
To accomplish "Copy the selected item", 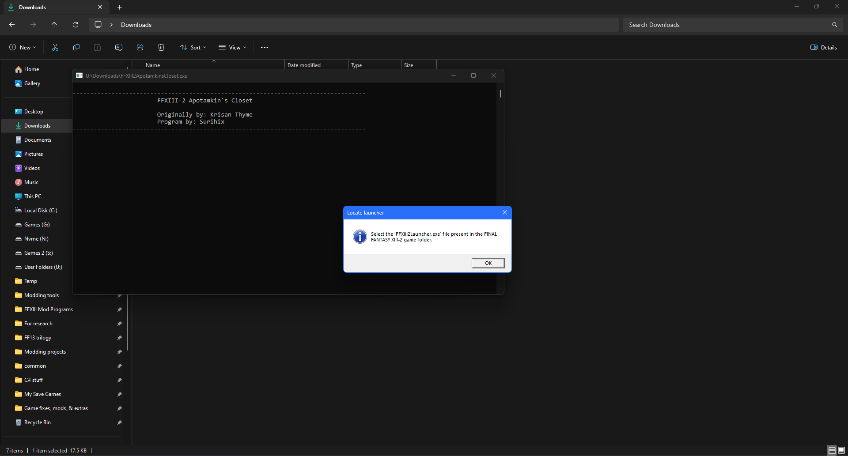I will [x=76, y=47].
